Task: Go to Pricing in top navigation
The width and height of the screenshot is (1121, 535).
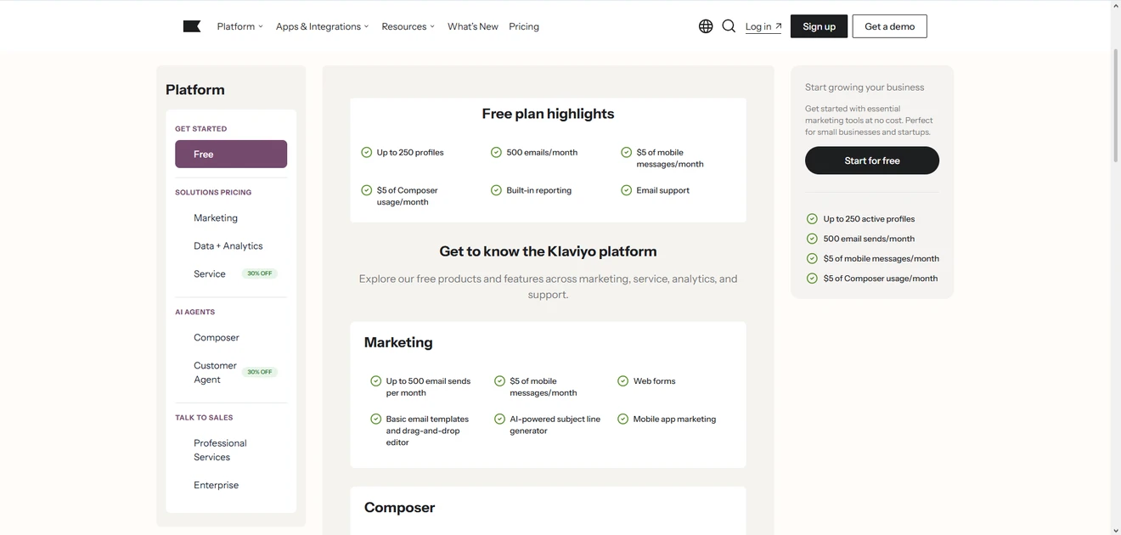Action: coord(524,26)
